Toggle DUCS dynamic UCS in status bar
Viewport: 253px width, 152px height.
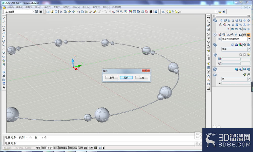coord(81,148)
